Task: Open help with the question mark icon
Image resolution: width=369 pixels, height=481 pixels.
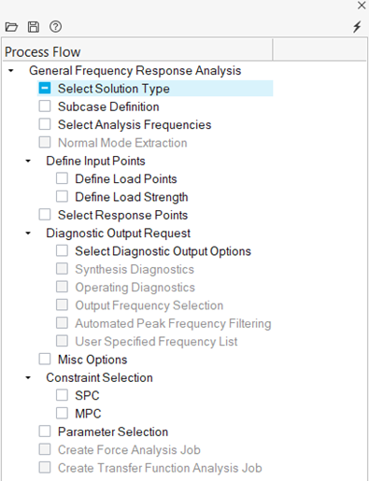Action: pos(55,27)
